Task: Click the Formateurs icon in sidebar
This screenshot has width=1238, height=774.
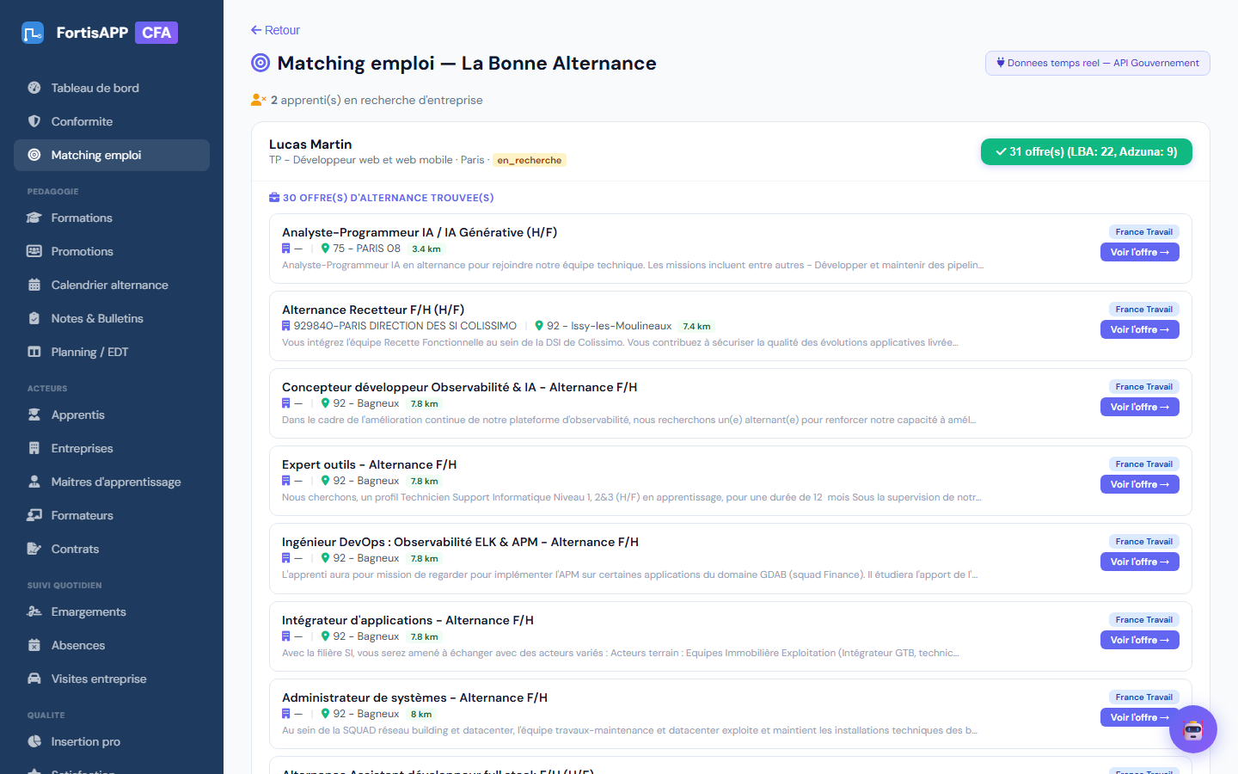Action: tap(34, 515)
